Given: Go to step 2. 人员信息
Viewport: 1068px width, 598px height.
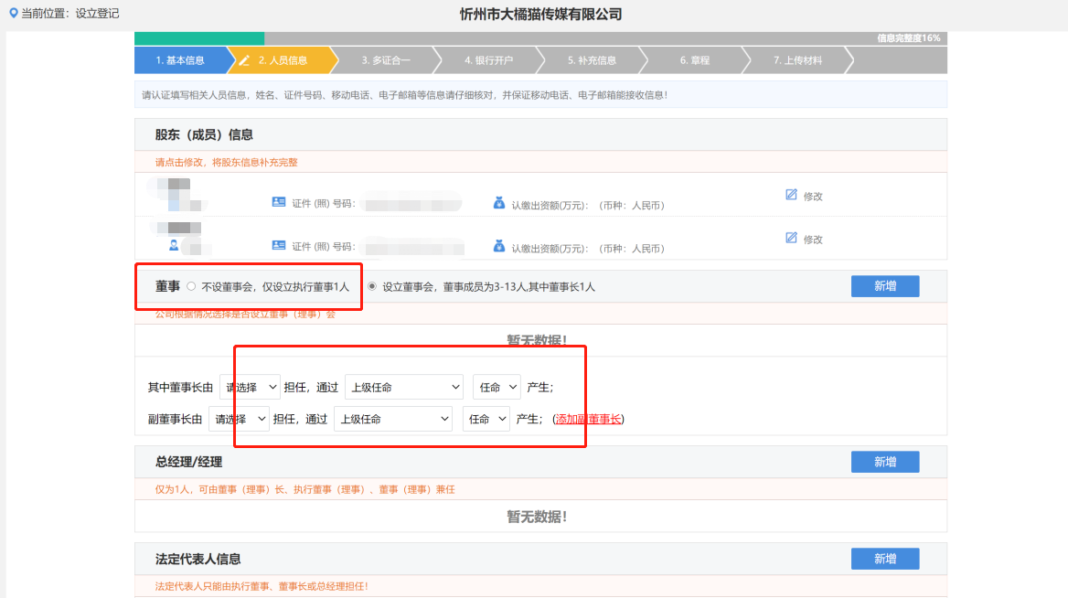Looking at the screenshot, I should [282, 60].
